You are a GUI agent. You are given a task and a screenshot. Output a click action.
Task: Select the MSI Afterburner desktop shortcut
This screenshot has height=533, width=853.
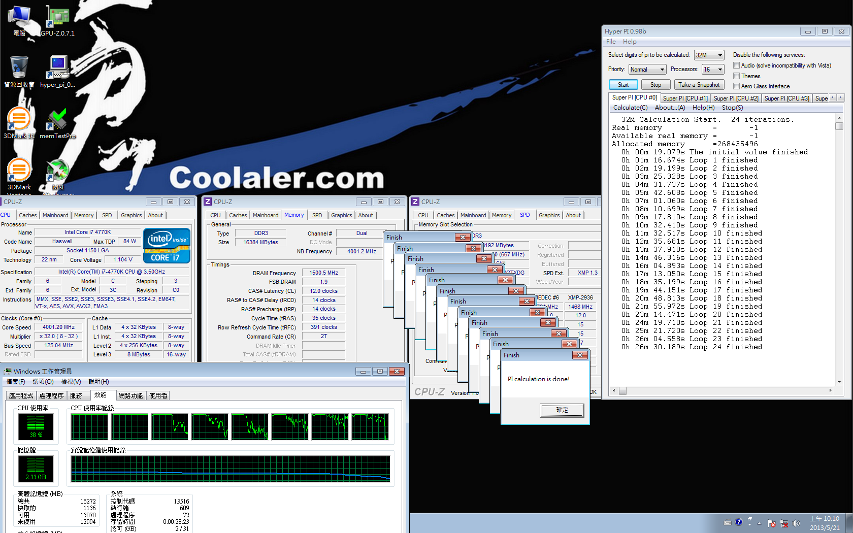pyautogui.click(x=57, y=176)
